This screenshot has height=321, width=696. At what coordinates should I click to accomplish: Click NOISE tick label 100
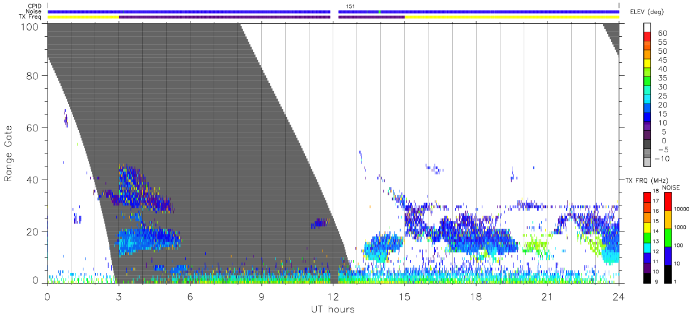tap(678, 245)
